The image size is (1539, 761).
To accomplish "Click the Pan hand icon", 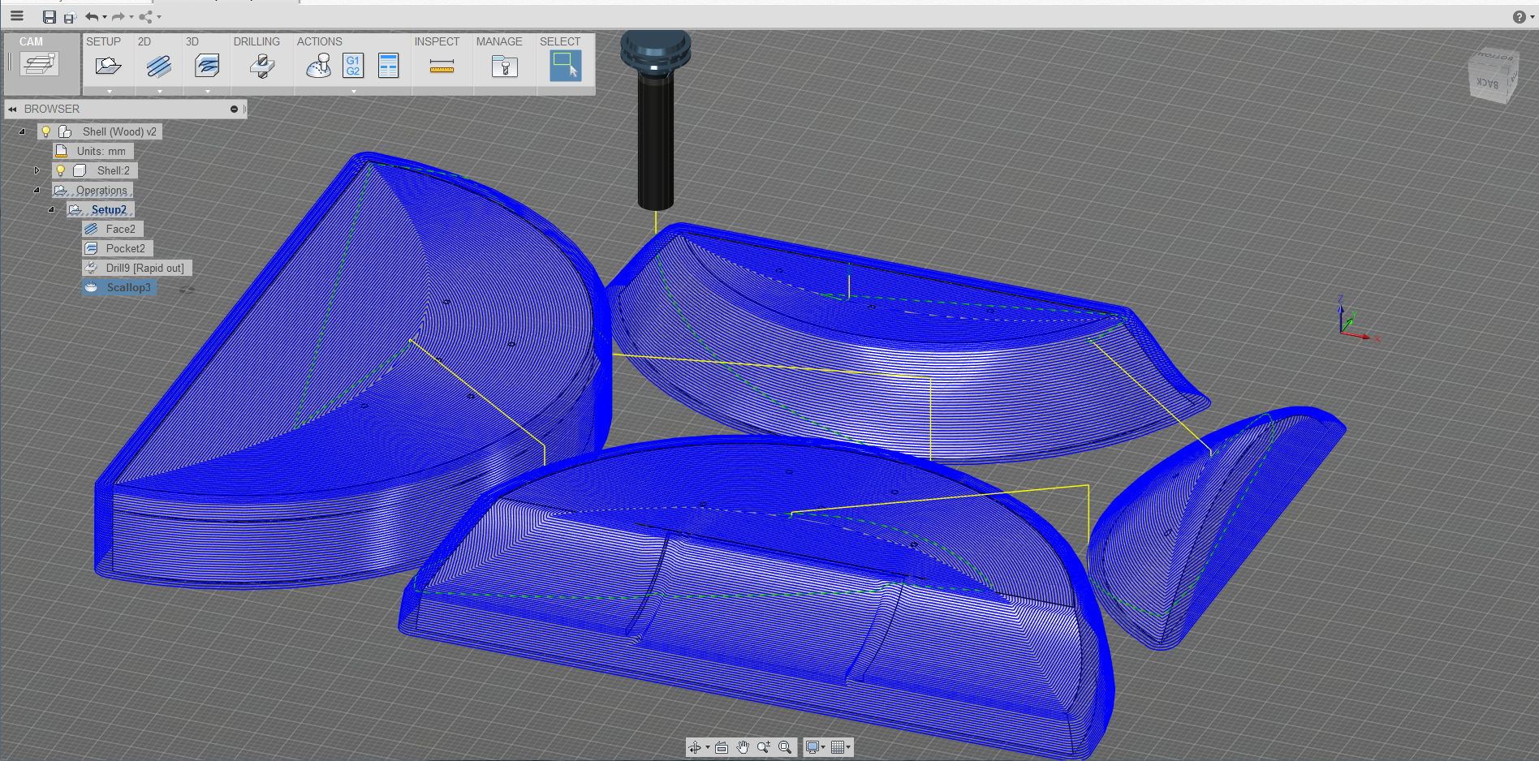I will point(743,747).
